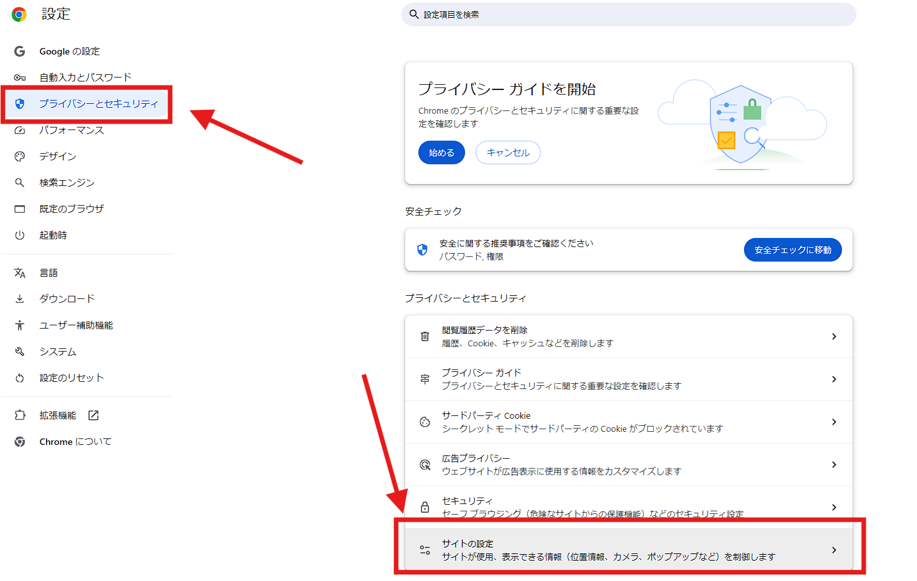Open 検索エンジン settings section
Screen dimensions: 917x581
coord(67,183)
